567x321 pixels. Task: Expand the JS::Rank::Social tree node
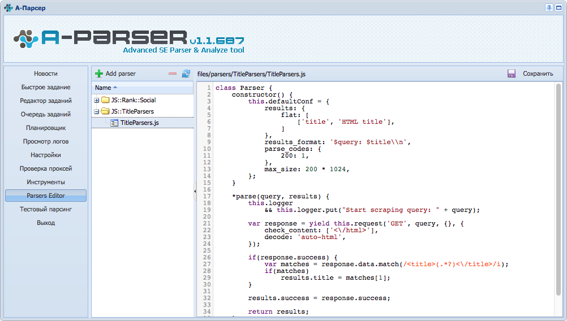click(97, 101)
